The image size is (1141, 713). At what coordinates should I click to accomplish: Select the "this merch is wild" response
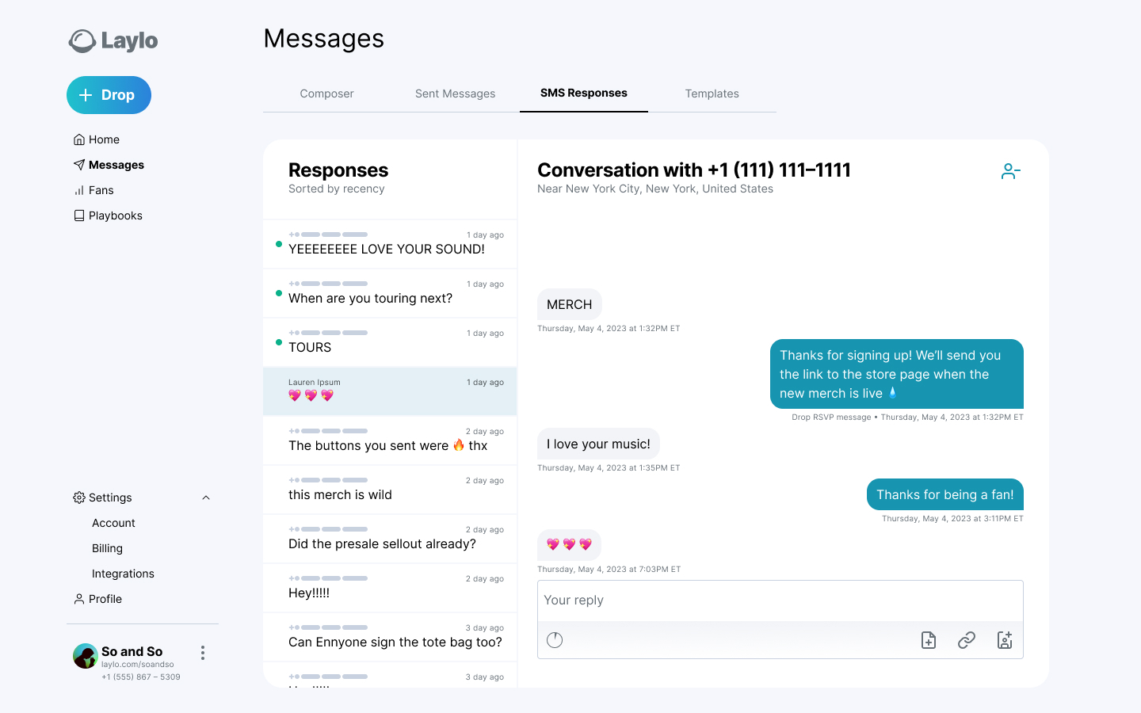pos(390,490)
